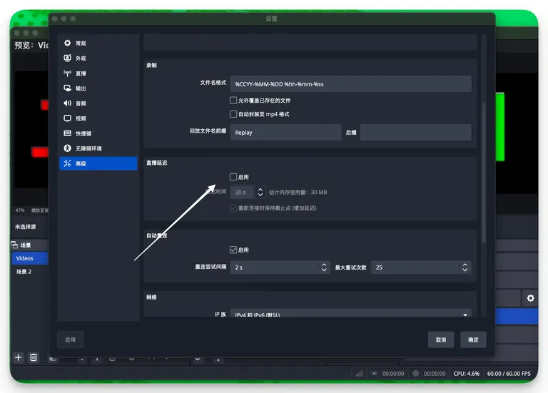Click the Accessibility (无障碍环境) icon
548x393 pixels.
pos(68,148)
